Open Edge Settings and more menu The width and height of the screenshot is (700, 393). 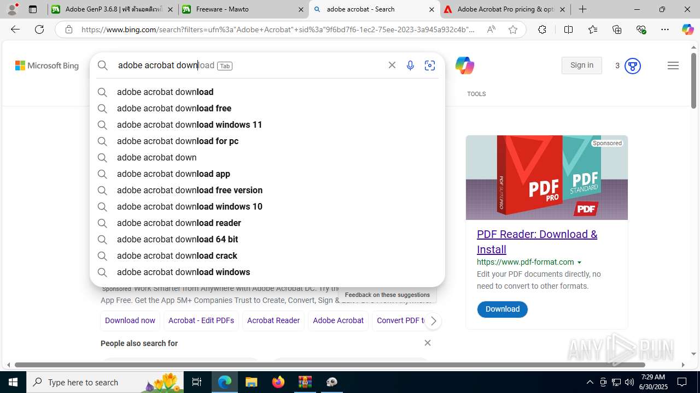[665, 29]
